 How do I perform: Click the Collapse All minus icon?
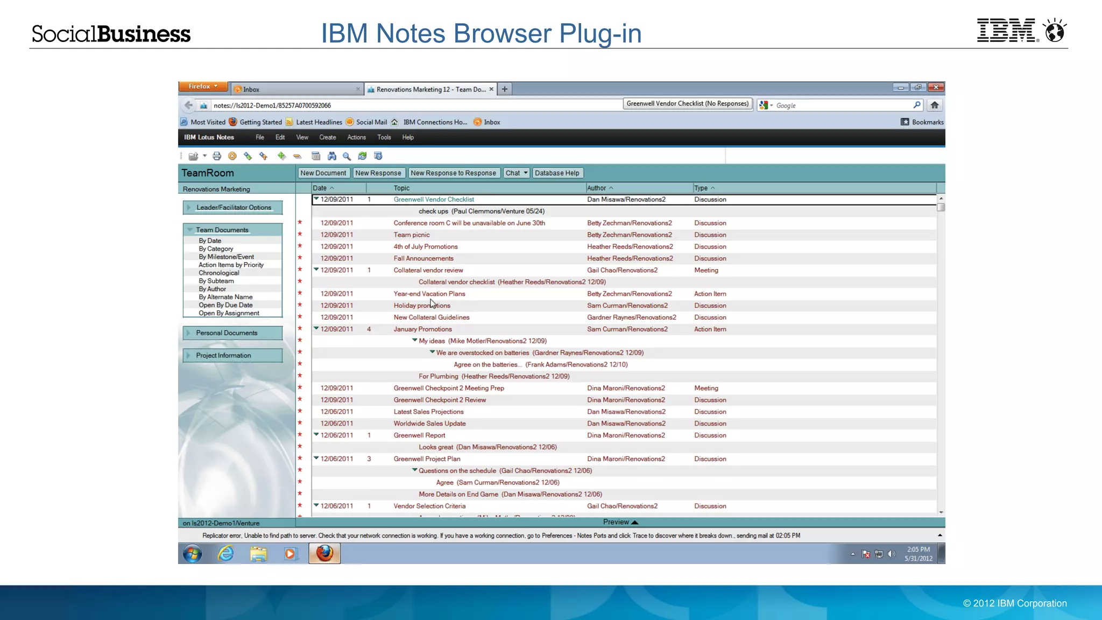tap(298, 156)
